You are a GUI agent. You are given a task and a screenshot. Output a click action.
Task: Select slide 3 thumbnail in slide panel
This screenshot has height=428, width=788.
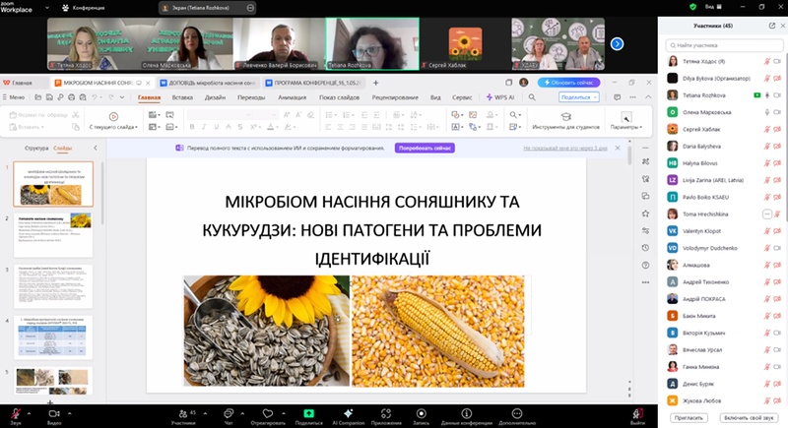pos(53,286)
